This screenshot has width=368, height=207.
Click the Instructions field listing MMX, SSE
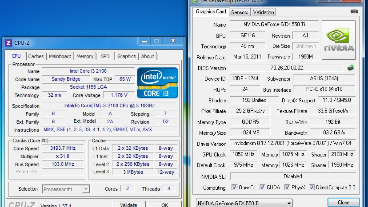tap(110, 130)
